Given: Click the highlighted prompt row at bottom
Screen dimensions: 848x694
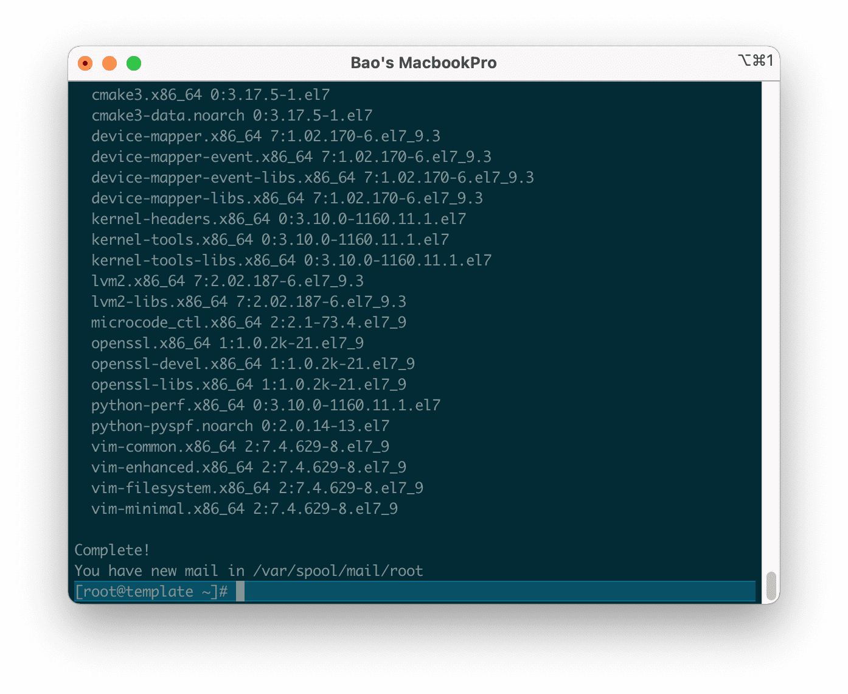Looking at the screenshot, I should click(x=414, y=591).
